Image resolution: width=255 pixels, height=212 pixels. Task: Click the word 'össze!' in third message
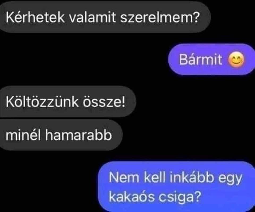tap(104, 102)
